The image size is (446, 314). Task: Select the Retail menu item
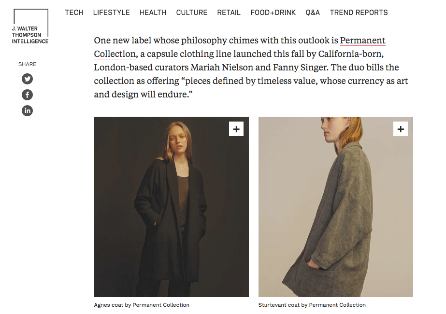pyautogui.click(x=229, y=13)
